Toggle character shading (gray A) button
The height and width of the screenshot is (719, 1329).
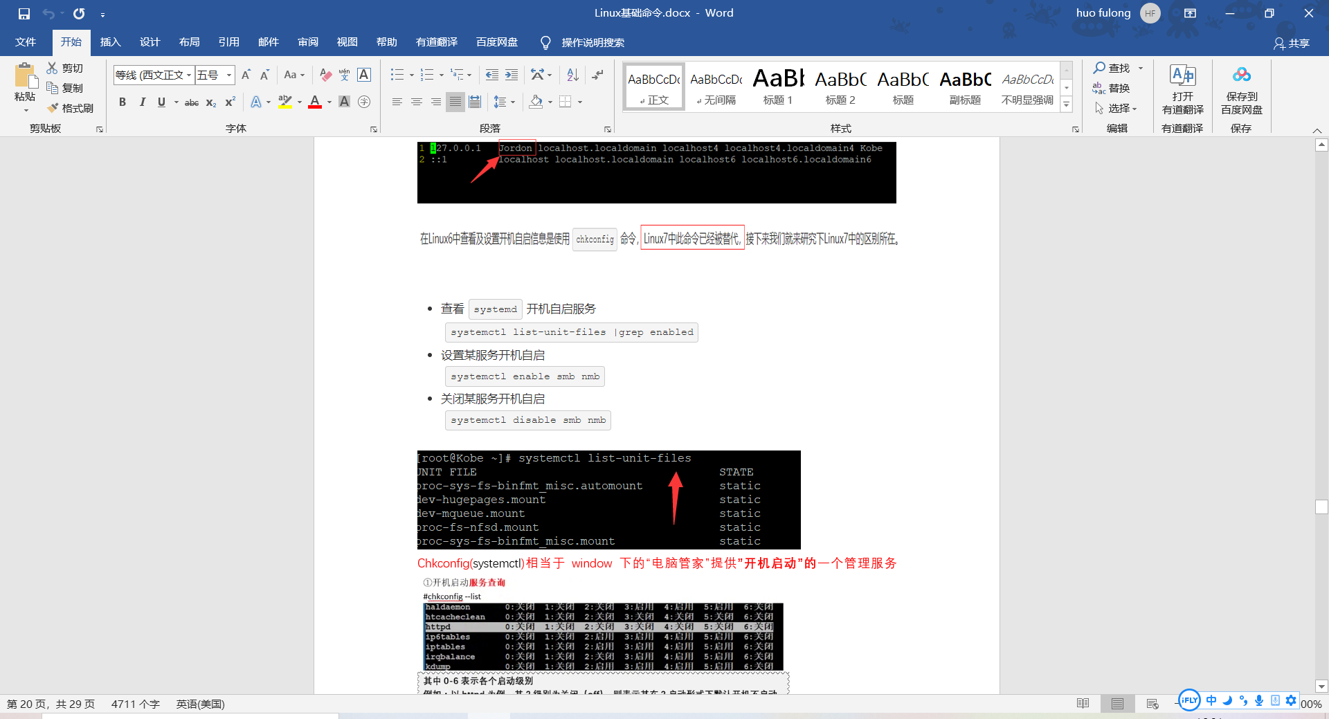[344, 102]
